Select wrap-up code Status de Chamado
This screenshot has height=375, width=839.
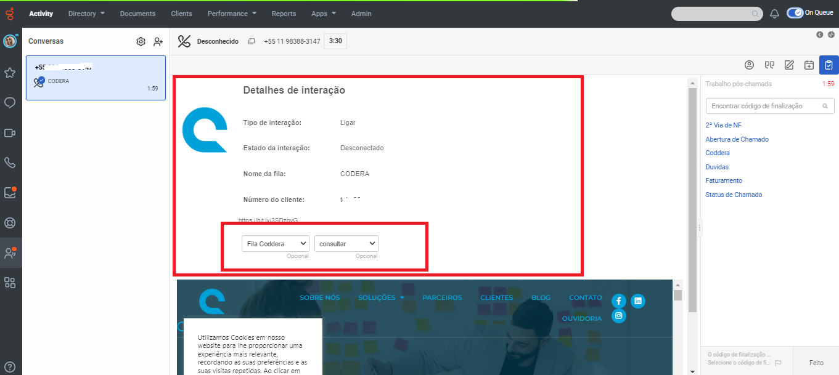tap(734, 195)
